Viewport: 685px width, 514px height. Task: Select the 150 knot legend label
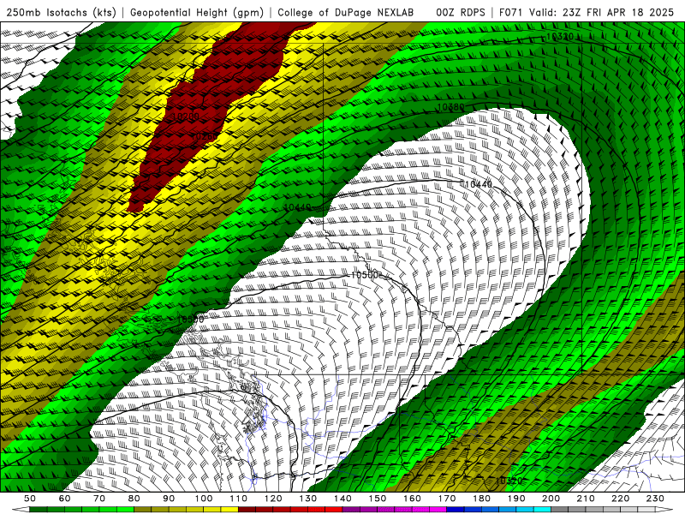pos(378,499)
